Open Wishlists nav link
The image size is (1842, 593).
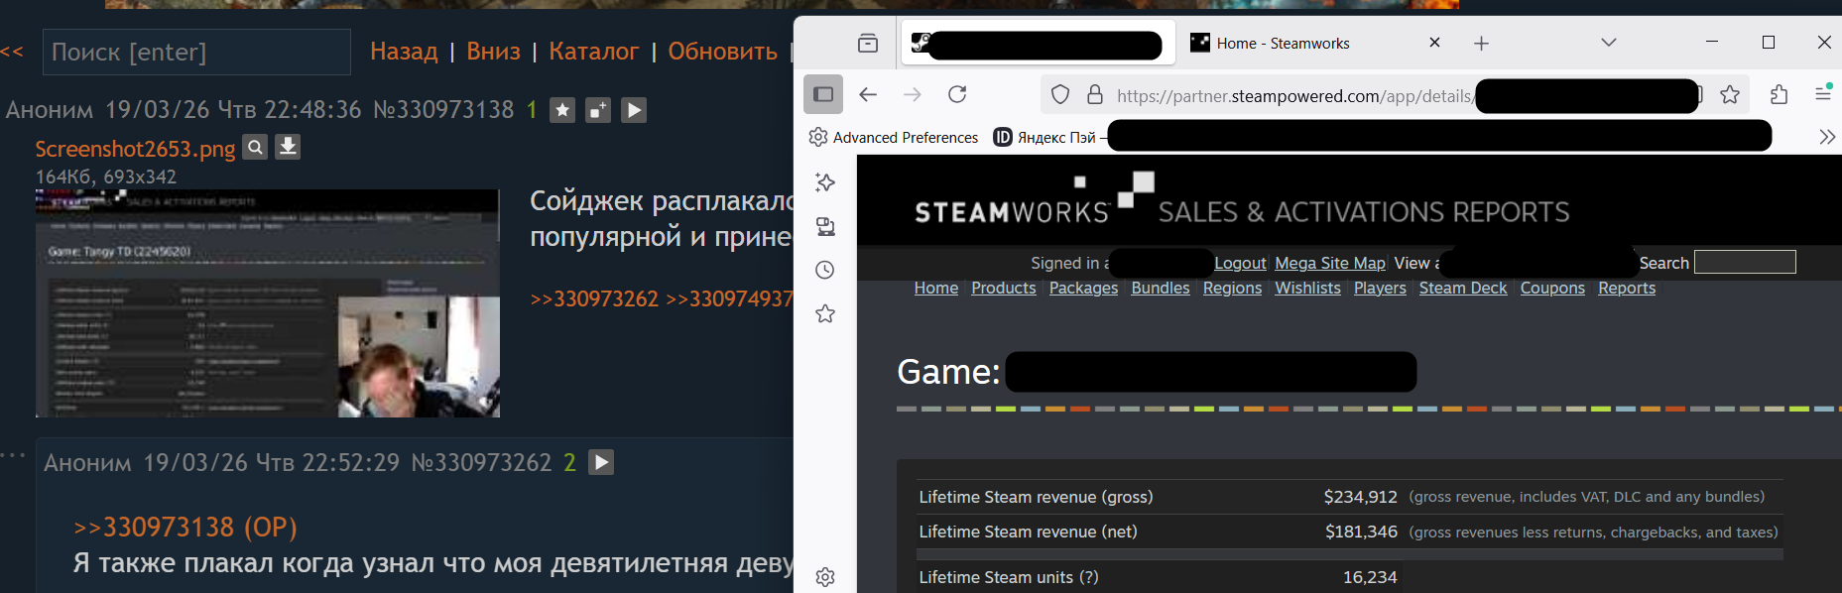1307,288
